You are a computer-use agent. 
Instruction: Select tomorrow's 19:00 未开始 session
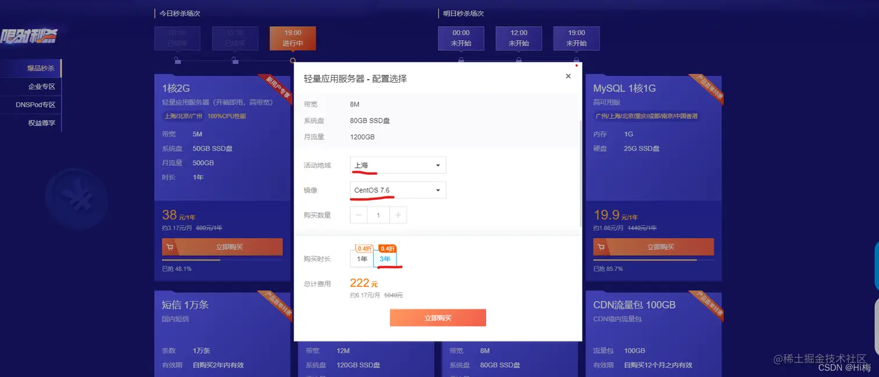576,38
